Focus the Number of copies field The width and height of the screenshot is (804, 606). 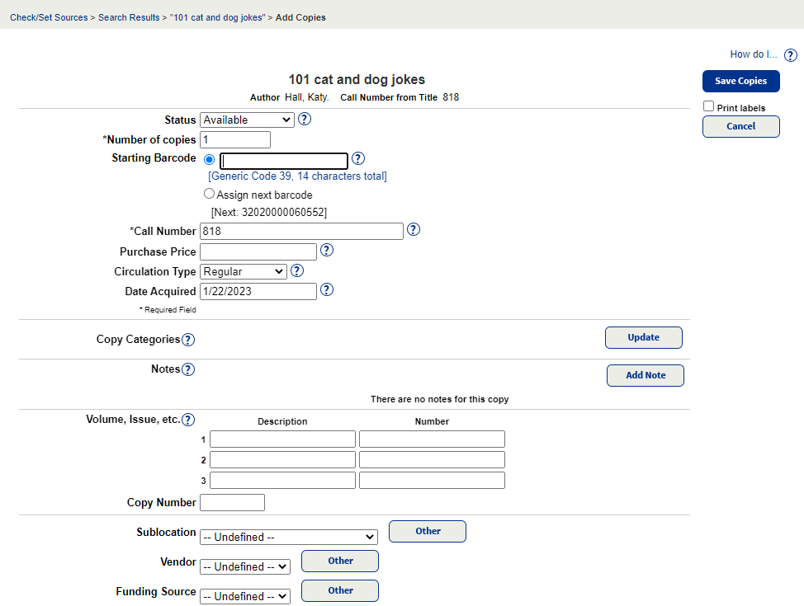tap(234, 140)
